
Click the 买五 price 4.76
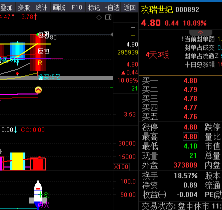(190, 117)
